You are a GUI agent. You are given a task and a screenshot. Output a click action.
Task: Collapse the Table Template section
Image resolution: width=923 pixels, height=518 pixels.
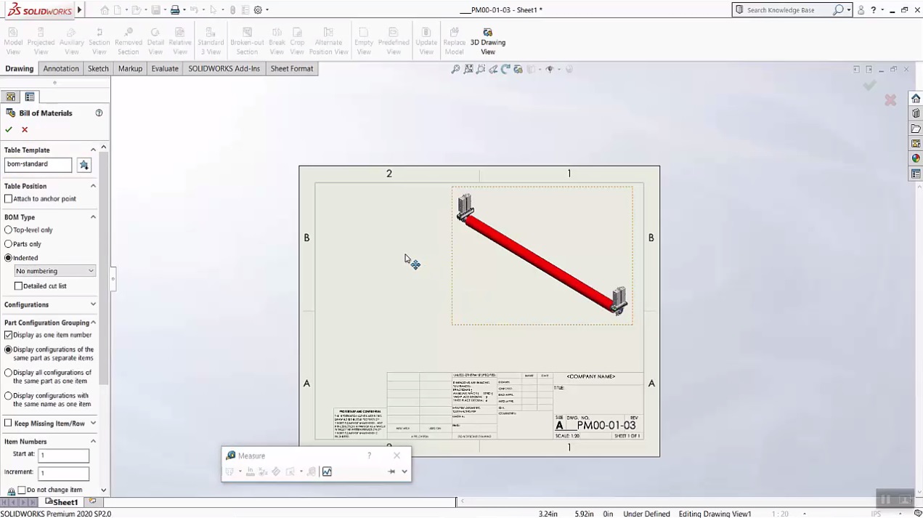(93, 150)
